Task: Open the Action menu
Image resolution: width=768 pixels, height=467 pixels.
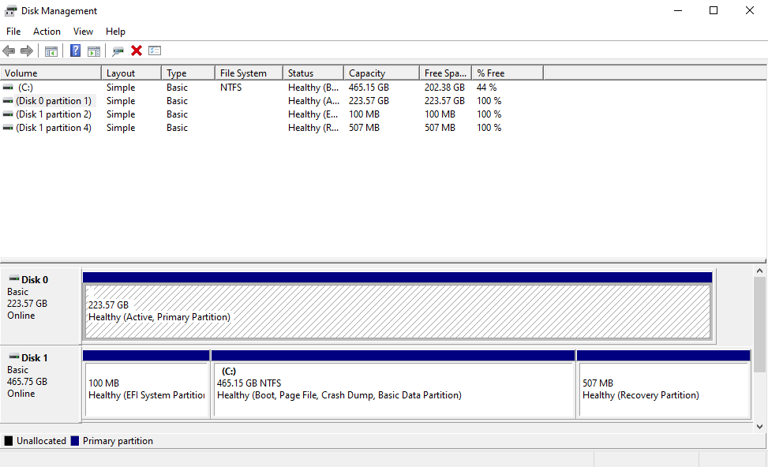Action: pyautogui.click(x=47, y=32)
